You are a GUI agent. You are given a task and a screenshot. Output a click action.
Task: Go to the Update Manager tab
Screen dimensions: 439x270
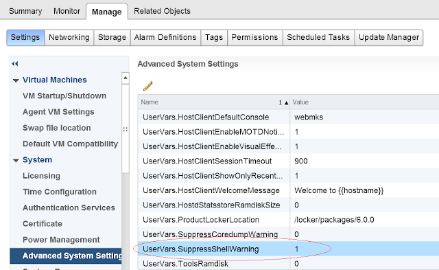coord(389,38)
